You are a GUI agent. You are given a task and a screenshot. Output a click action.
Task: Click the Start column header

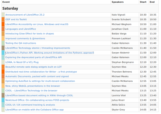pos(143,2)
